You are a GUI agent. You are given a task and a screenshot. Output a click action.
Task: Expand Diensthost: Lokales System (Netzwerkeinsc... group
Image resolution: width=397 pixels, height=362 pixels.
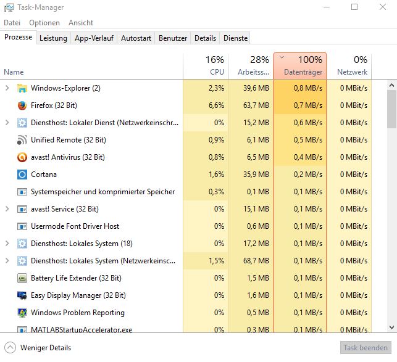tap(7, 261)
